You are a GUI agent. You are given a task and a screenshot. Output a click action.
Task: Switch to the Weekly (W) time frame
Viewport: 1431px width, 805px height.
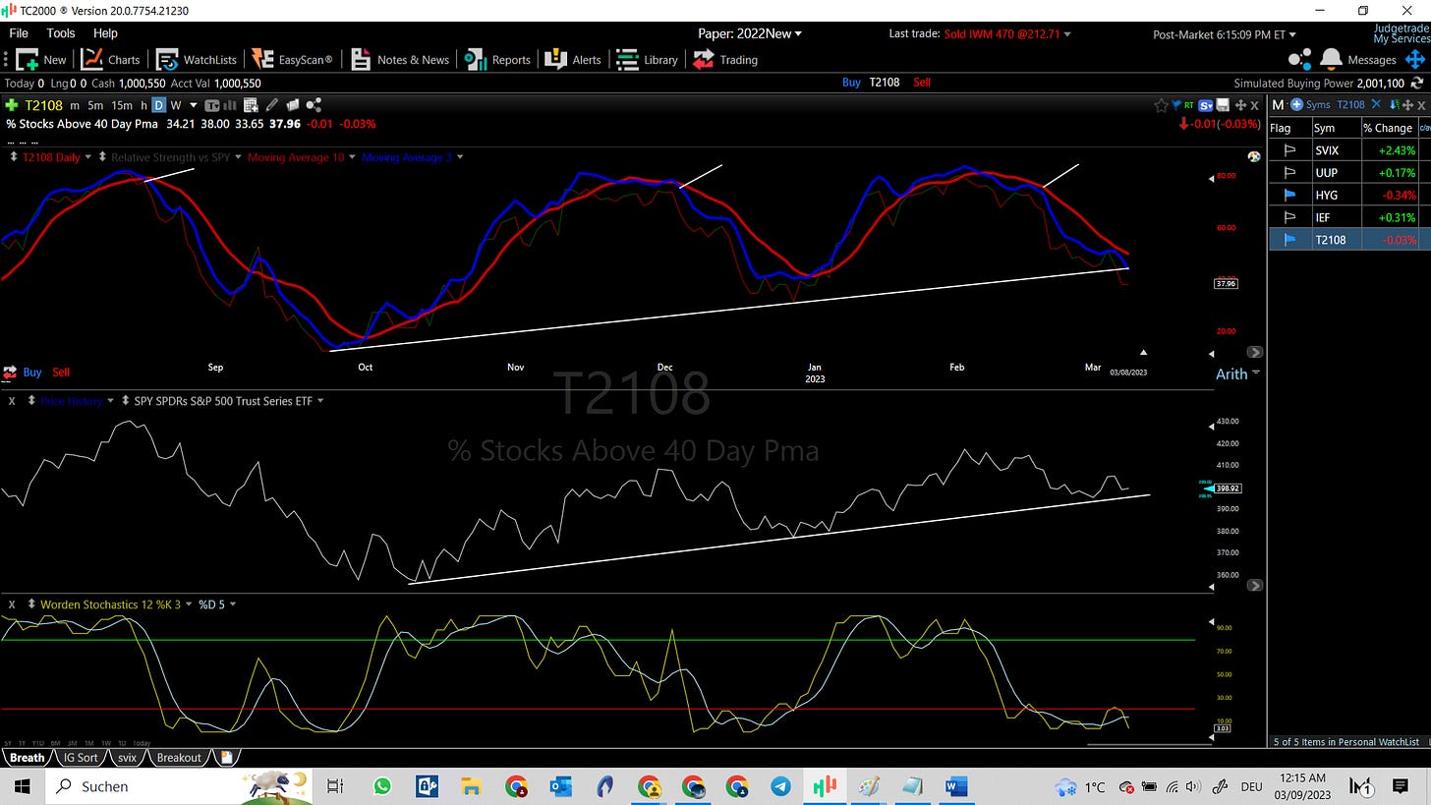(x=176, y=105)
